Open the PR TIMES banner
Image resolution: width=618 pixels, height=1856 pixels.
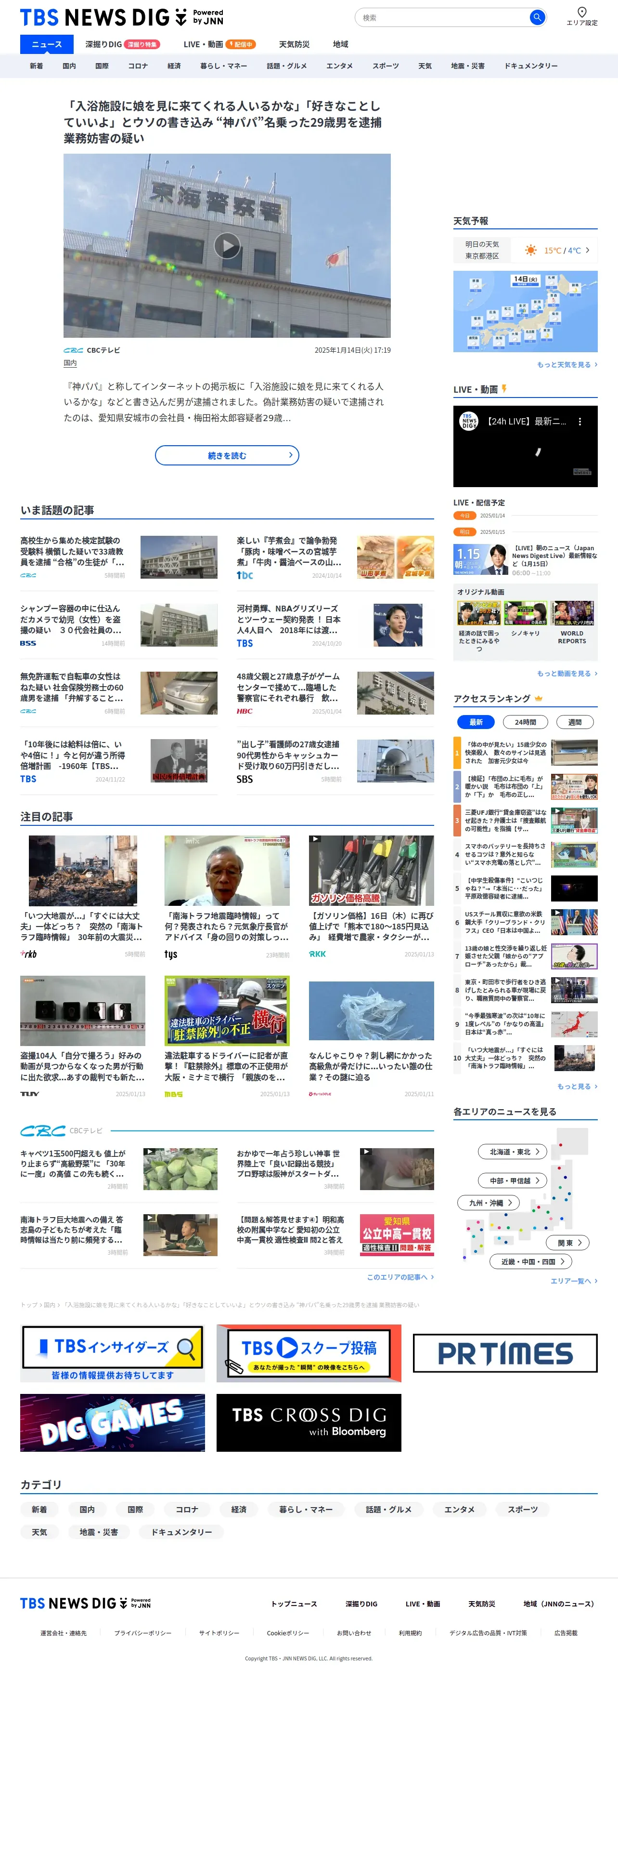pyautogui.click(x=505, y=1353)
